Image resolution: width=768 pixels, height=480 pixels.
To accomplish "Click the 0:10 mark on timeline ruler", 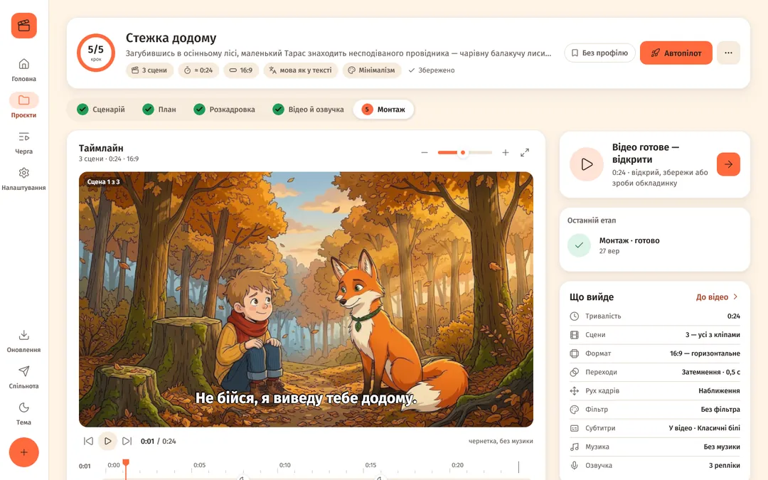I will point(285,465).
